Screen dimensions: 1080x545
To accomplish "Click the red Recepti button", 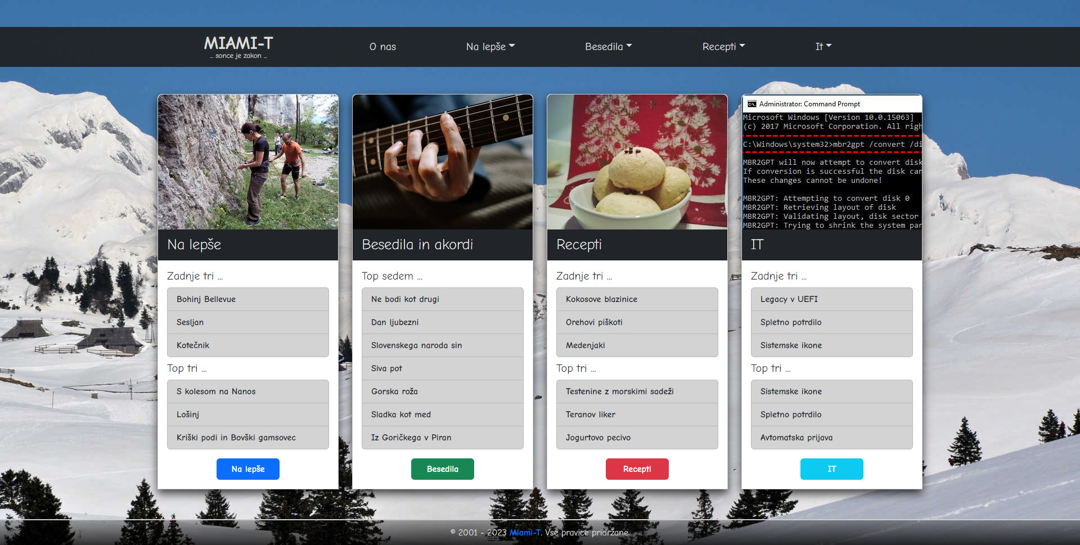I will click(637, 469).
